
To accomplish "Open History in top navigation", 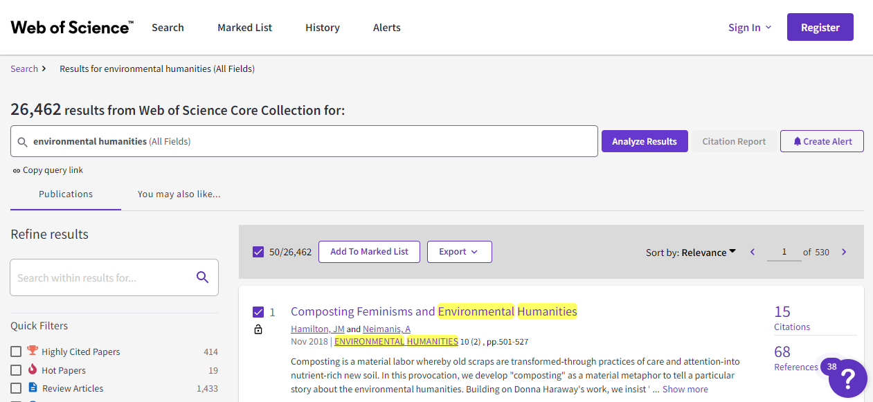I will [323, 28].
